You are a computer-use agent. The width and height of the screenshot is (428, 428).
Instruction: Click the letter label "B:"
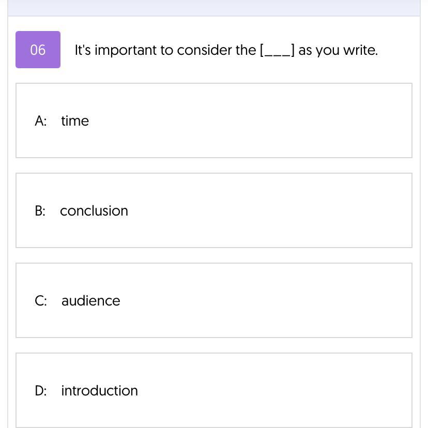pyautogui.click(x=40, y=211)
